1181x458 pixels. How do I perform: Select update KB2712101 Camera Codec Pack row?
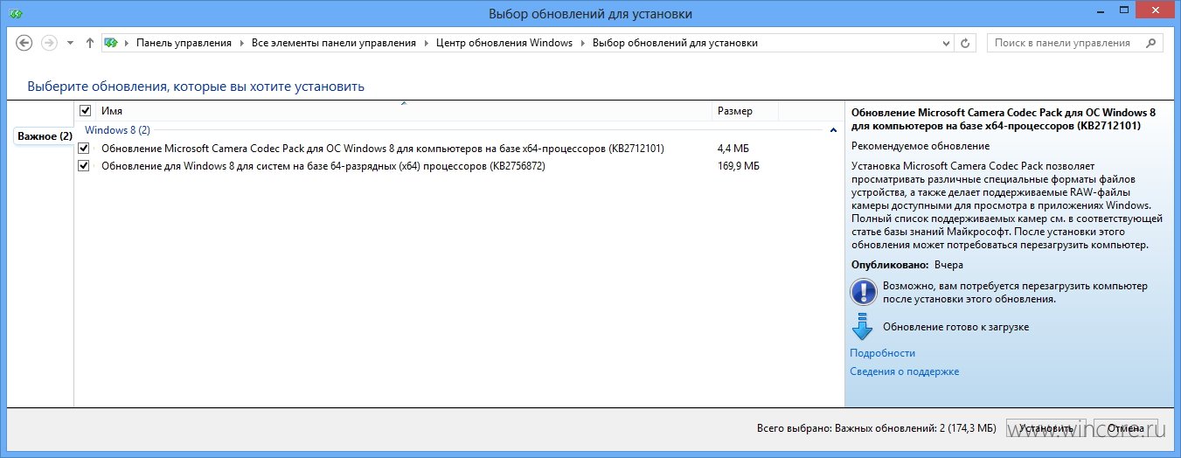pos(459,149)
